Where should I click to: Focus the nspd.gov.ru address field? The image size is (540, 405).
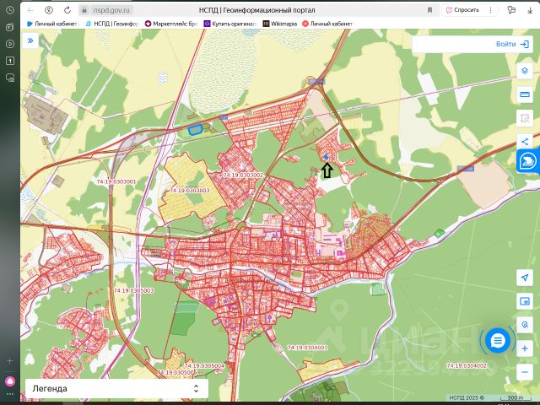coord(111,10)
